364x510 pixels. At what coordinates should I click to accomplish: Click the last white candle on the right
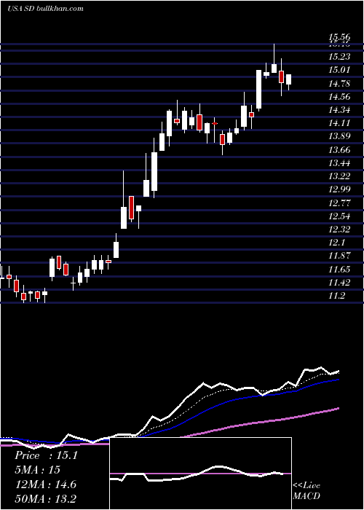pos(288,79)
